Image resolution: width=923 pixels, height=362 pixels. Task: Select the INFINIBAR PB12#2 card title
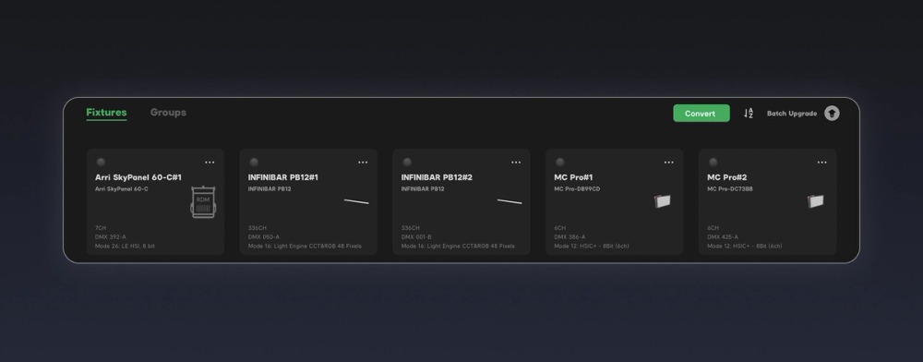click(x=437, y=177)
